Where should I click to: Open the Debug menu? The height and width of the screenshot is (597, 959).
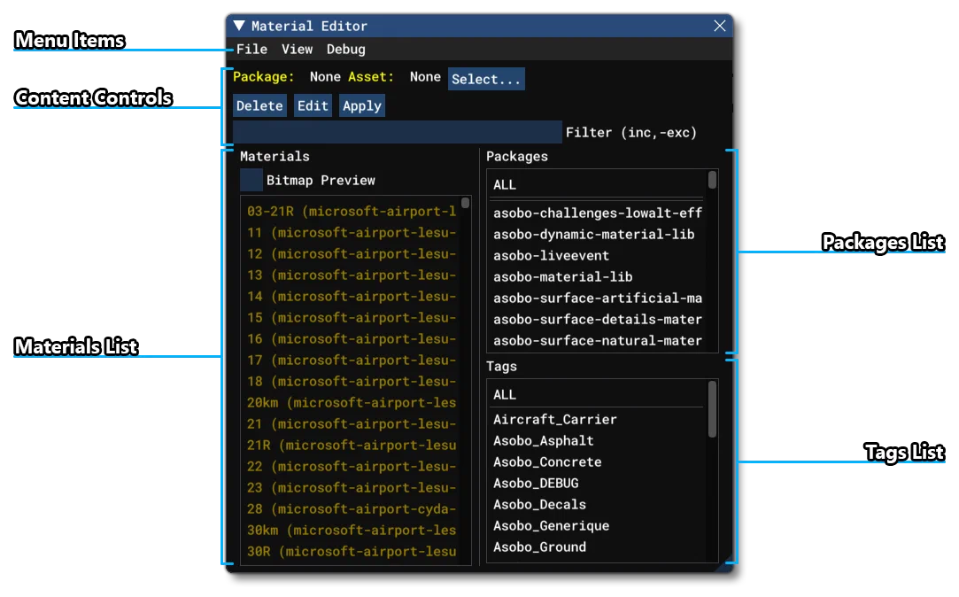tap(345, 49)
